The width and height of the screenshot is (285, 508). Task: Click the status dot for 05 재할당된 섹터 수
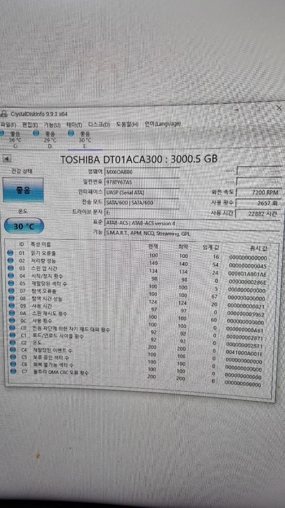(11, 283)
